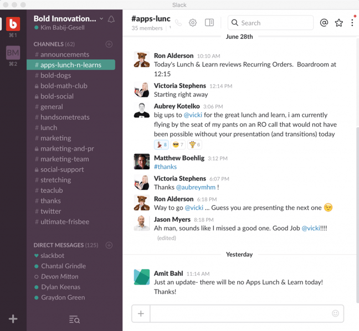Viewport: 359px width, 331px height.
Task: Open Amit Bahl's green avatar
Action: pos(142,277)
